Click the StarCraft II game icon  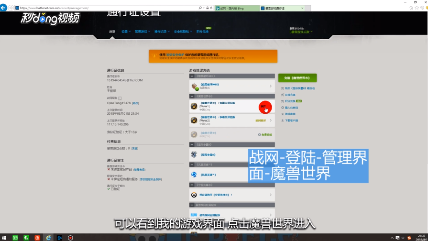(194, 154)
